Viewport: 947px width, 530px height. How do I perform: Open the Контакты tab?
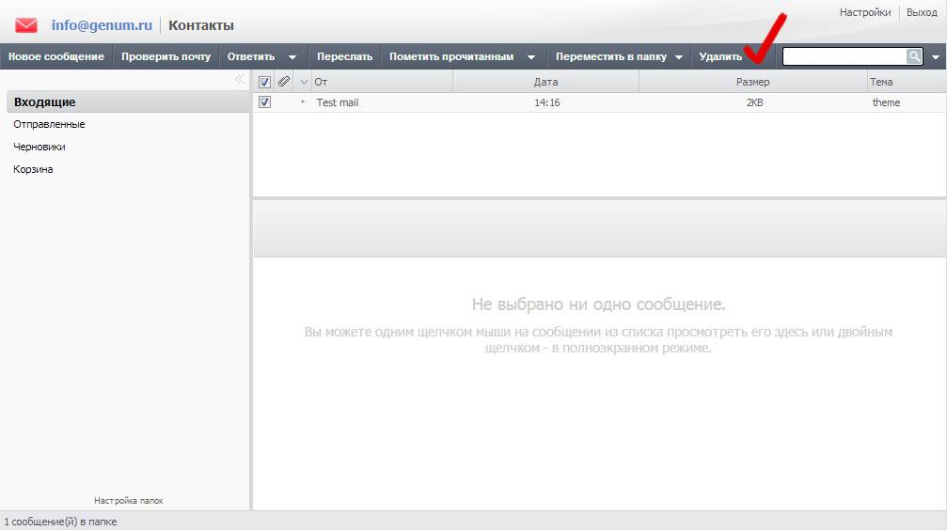[x=201, y=25]
